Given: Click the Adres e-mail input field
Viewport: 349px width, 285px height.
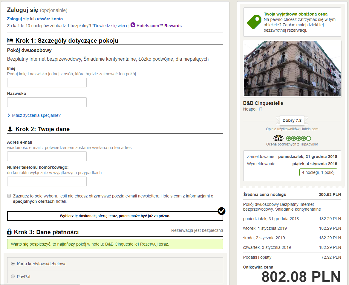Looking at the screenshot, I should 47,156.
